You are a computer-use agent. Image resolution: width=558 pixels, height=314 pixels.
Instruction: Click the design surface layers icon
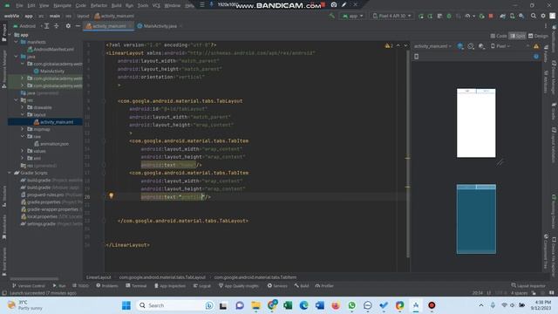[x=460, y=46]
